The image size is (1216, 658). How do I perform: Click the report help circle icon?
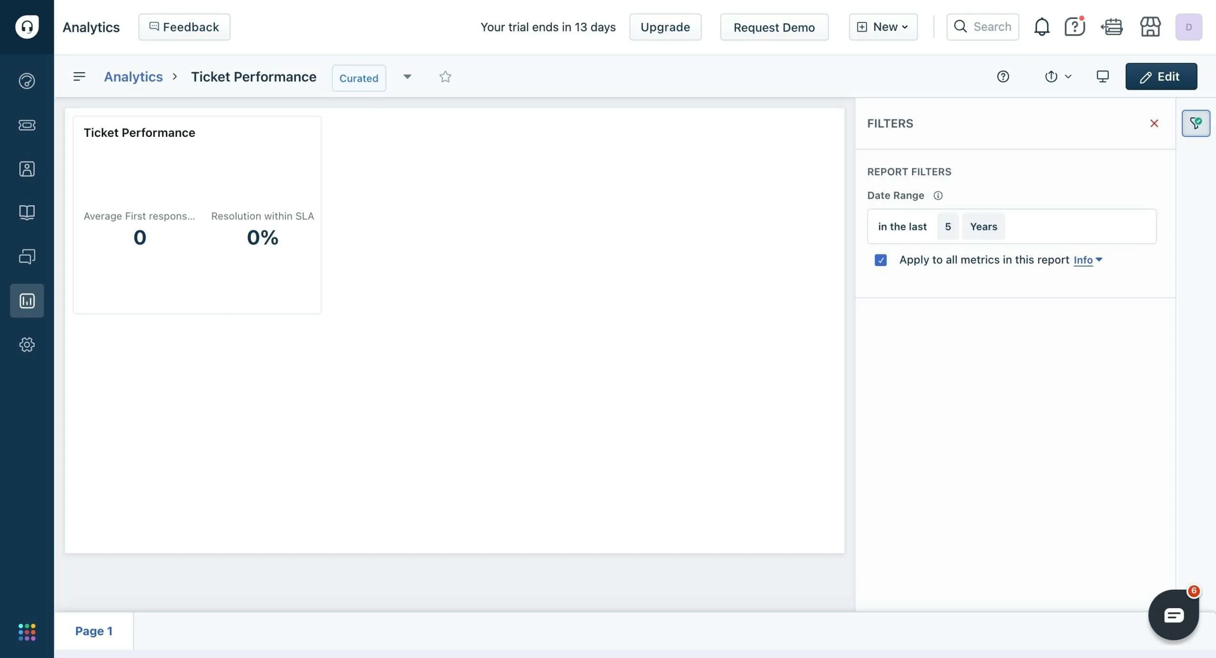click(1003, 76)
